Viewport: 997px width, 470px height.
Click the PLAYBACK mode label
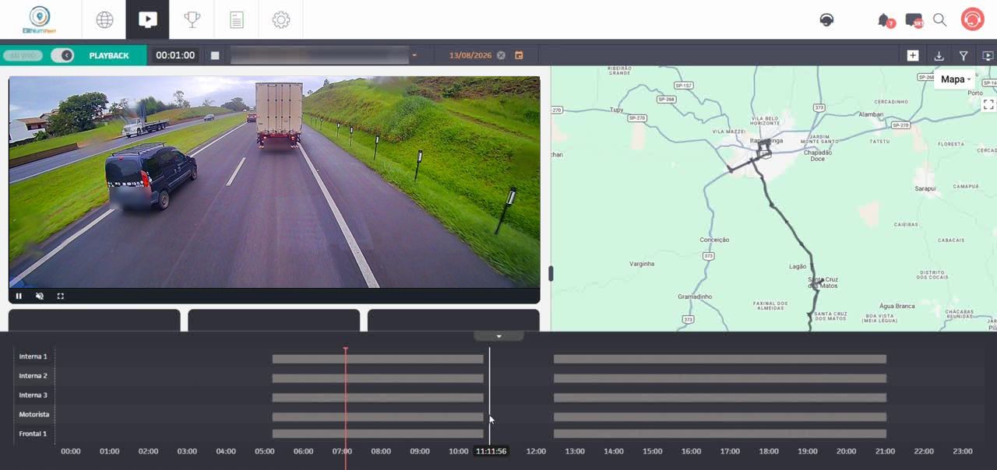click(109, 56)
